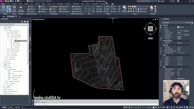Expand the Alignment tree node
The image size is (194, 109).
3,85
